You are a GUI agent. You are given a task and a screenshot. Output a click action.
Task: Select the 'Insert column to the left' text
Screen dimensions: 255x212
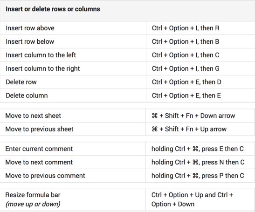pos(41,55)
